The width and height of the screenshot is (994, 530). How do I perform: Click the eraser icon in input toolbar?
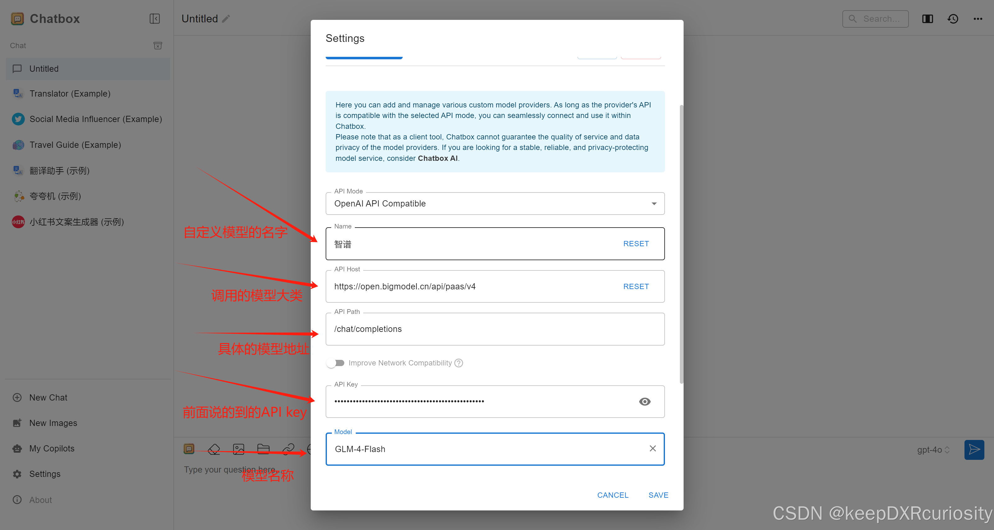click(214, 449)
